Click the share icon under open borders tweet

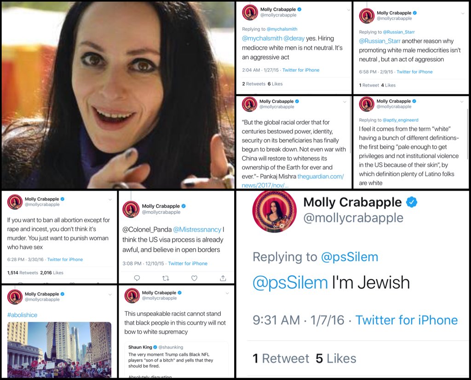coord(223,278)
